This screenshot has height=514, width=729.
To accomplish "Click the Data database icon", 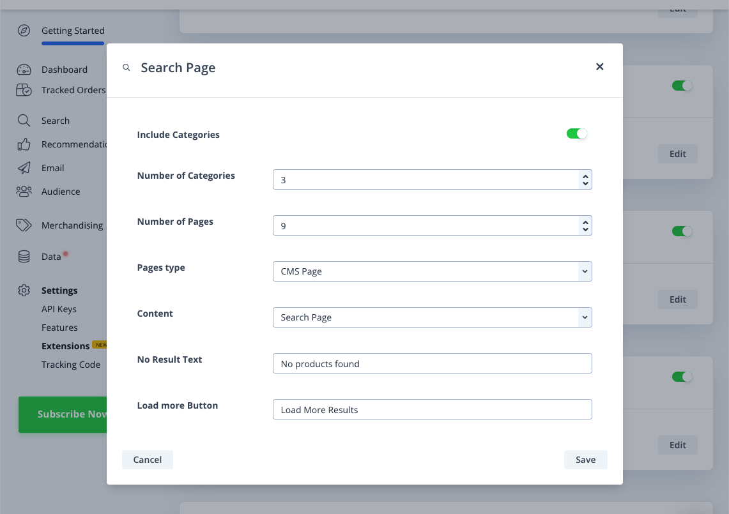I will [x=24, y=257].
